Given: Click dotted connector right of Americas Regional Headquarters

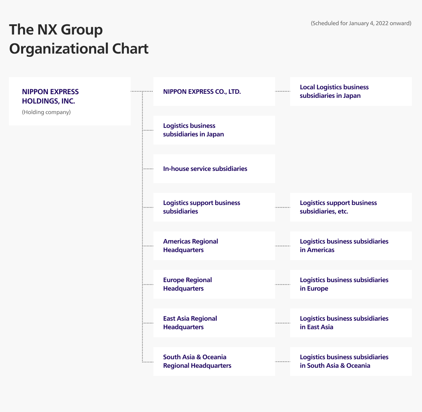Looking at the screenshot, I should tap(282, 246).
